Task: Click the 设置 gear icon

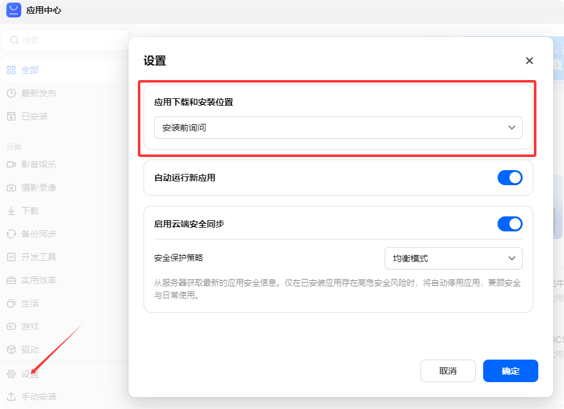Action: point(11,374)
